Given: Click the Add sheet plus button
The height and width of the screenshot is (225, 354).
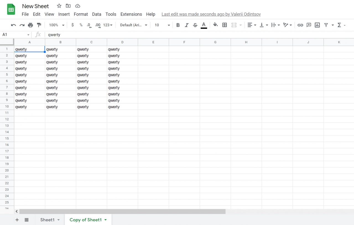Looking at the screenshot, I should pos(17,219).
